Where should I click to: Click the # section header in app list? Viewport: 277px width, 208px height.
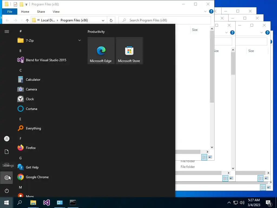click(x=21, y=31)
